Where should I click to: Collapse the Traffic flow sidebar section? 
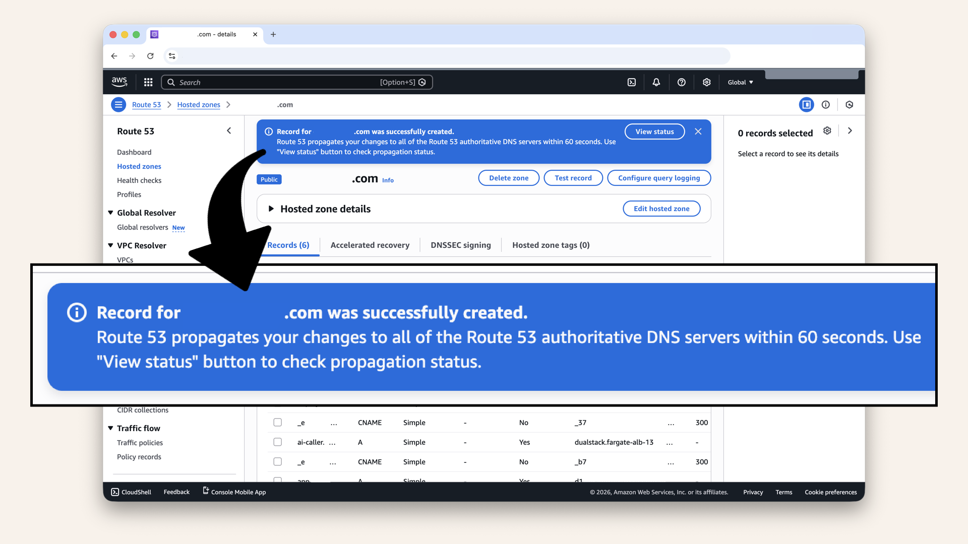tap(110, 428)
